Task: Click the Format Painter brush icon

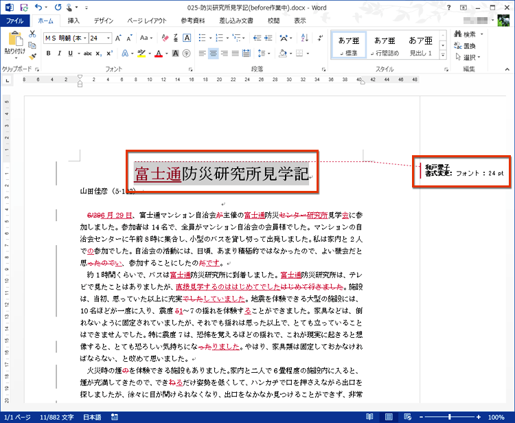Action: (32, 56)
